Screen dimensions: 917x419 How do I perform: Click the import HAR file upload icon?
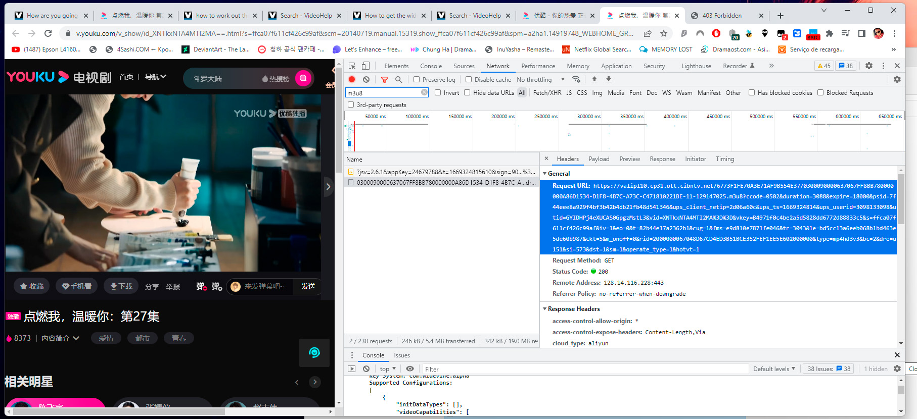click(594, 79)
